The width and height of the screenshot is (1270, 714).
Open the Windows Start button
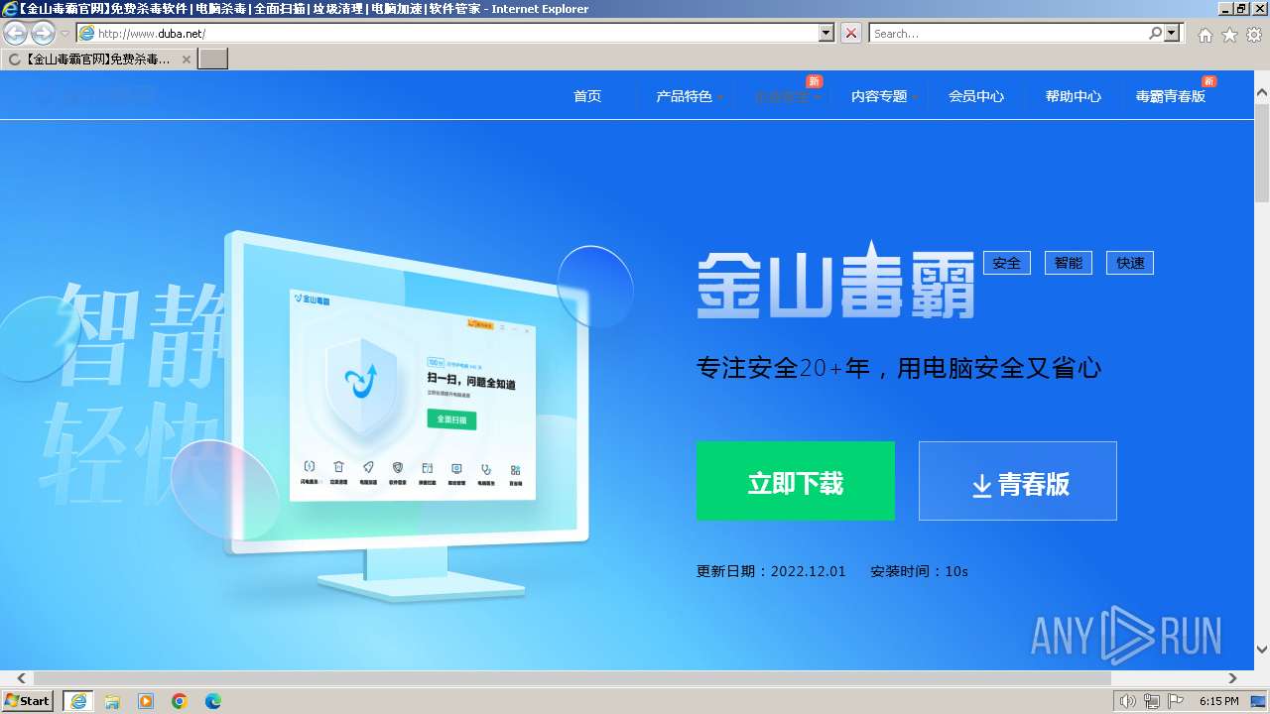(x=28, y=701)
